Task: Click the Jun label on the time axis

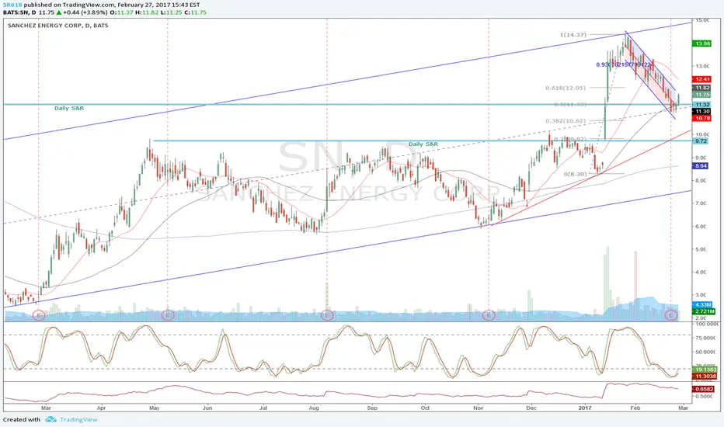Action: (207, 408)
